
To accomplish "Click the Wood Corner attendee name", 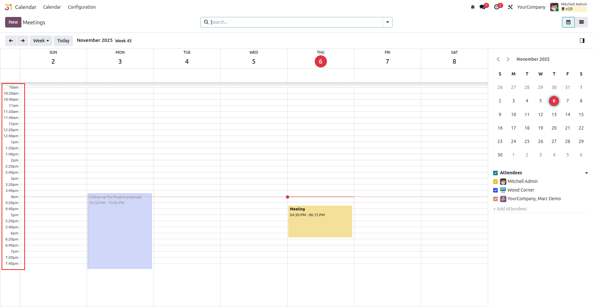I will [x=521, y=190].
